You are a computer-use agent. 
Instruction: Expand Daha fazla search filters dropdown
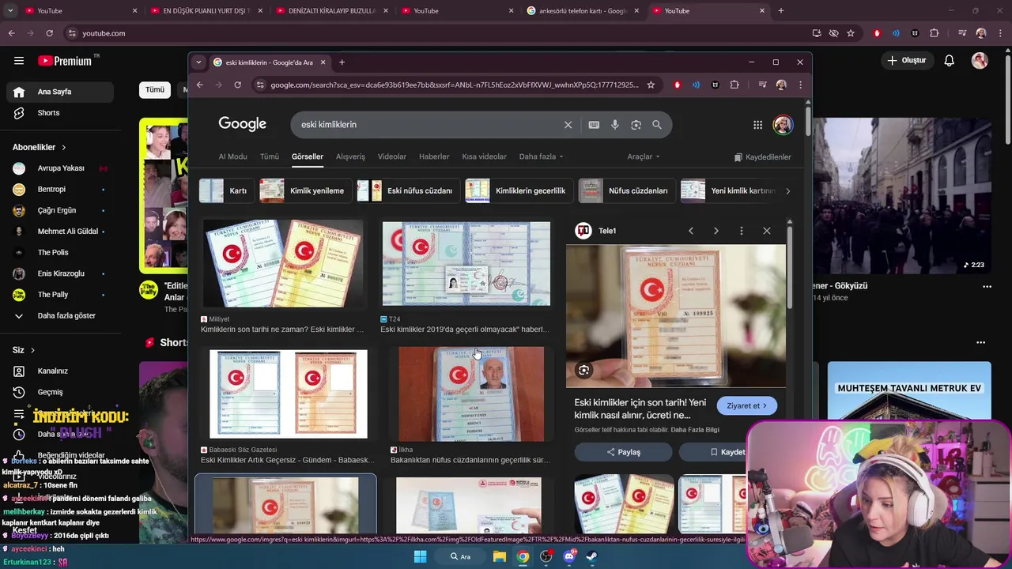542,156
